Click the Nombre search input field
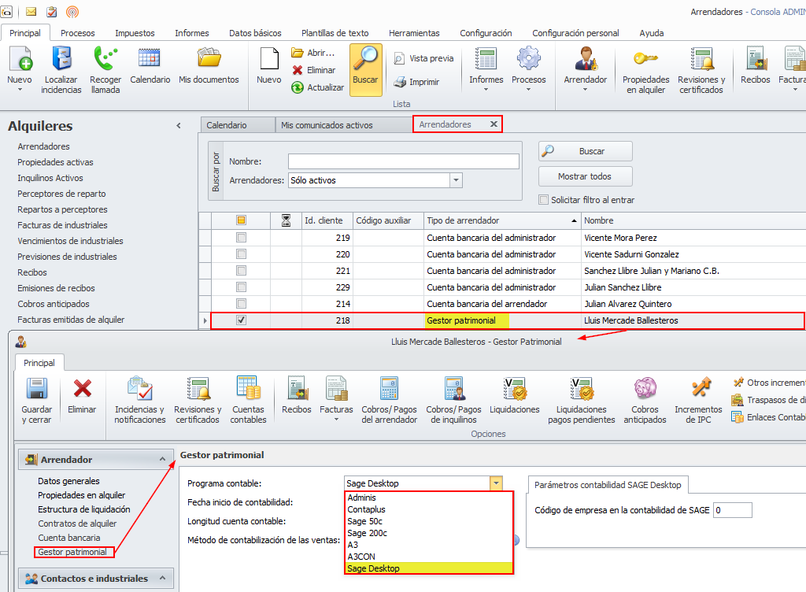The height and width of the screenshot is (592, 806). point(403,161)
